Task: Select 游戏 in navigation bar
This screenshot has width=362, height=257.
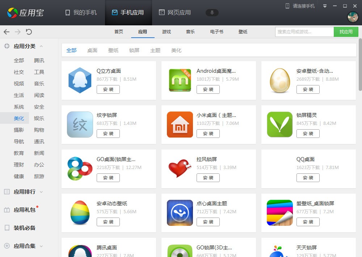Action: click(167, 31)
